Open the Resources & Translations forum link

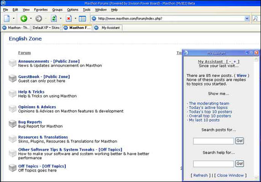pyautogui.click(x=43, y=137)
